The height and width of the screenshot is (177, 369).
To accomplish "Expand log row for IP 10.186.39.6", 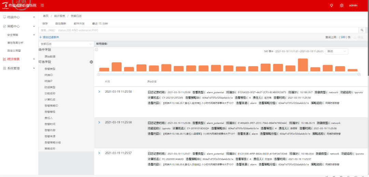I will (x=99, y=153).
